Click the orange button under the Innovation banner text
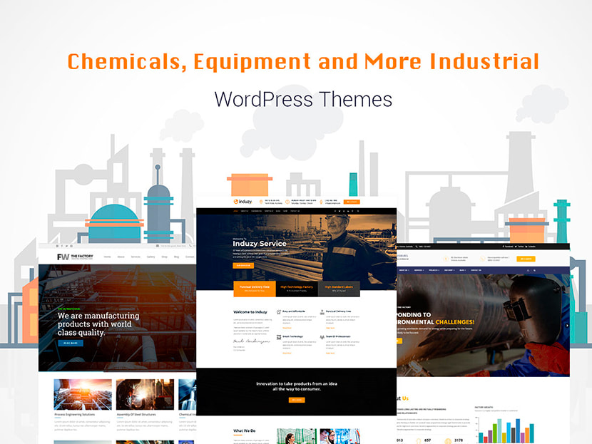Image resolution: width=592 pixels, height=444 pixels. 297,400
